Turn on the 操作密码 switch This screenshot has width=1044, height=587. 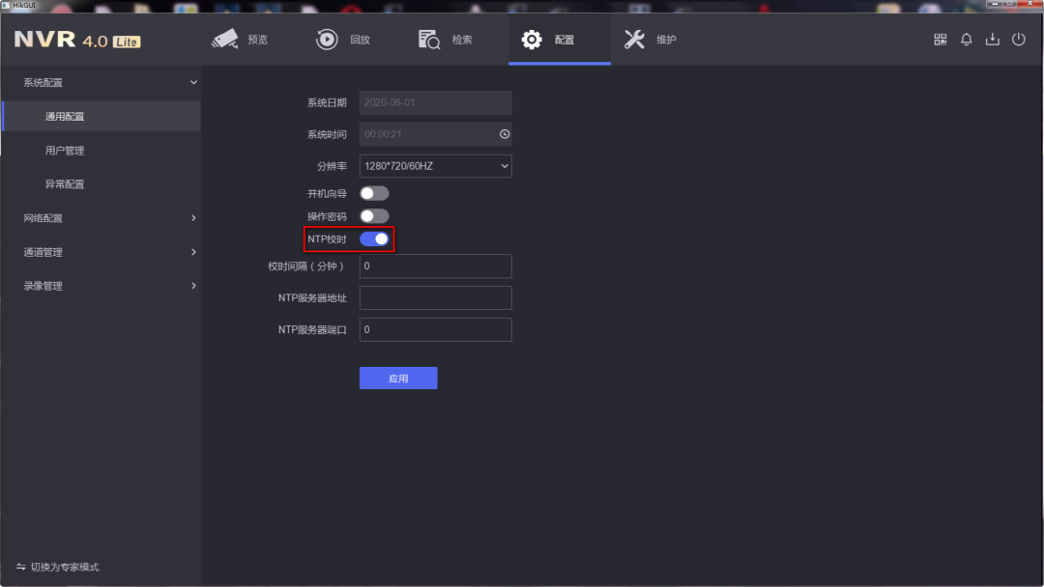(x=374, y=216)
